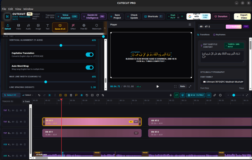Toggle eye on the top TXT T track
Viewport: 252px width, 160px height.
[x=21, y=110]
